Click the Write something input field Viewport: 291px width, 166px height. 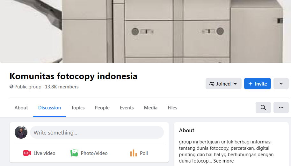tap(97, 132)
